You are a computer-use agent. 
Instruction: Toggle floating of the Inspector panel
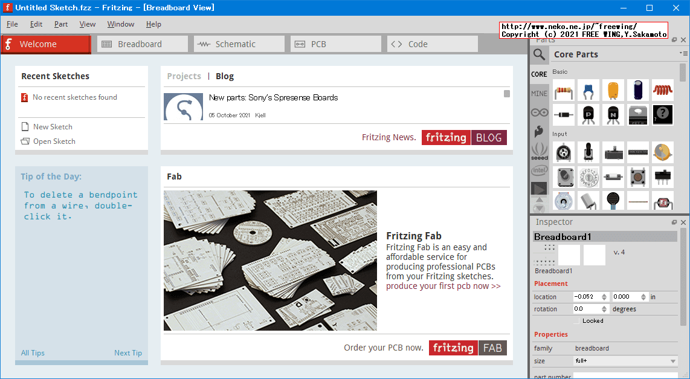(x=674, y=222)
